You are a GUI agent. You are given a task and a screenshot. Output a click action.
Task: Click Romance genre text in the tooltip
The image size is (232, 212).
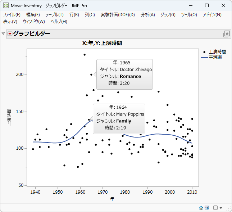130,76
